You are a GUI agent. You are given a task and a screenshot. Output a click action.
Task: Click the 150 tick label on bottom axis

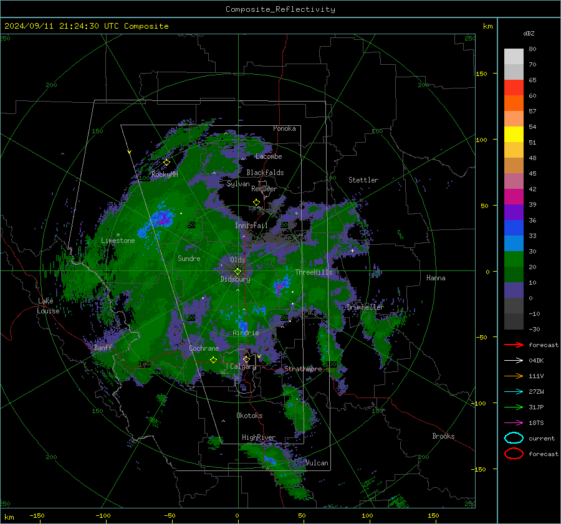433,515
